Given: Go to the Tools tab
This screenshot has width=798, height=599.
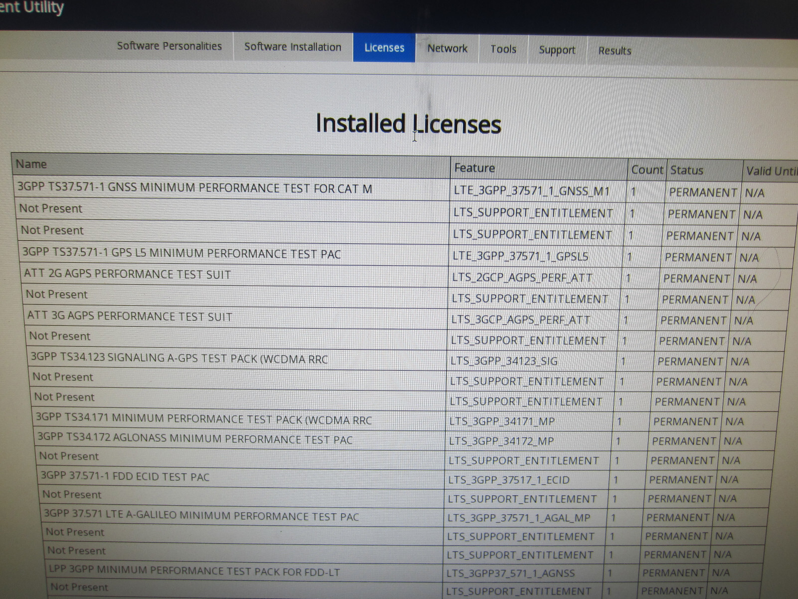Looking at the screenshot, I should tap(503, 49).
